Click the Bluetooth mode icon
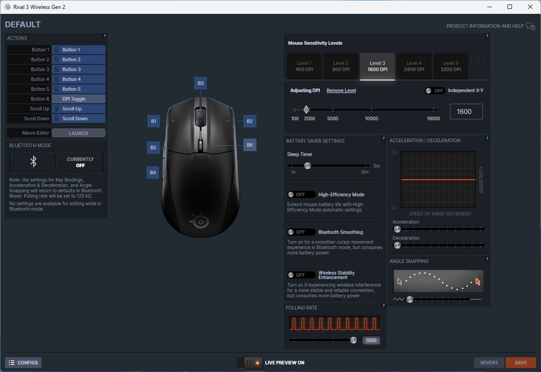This screenshot has width=541, height=372. (34, 162)
